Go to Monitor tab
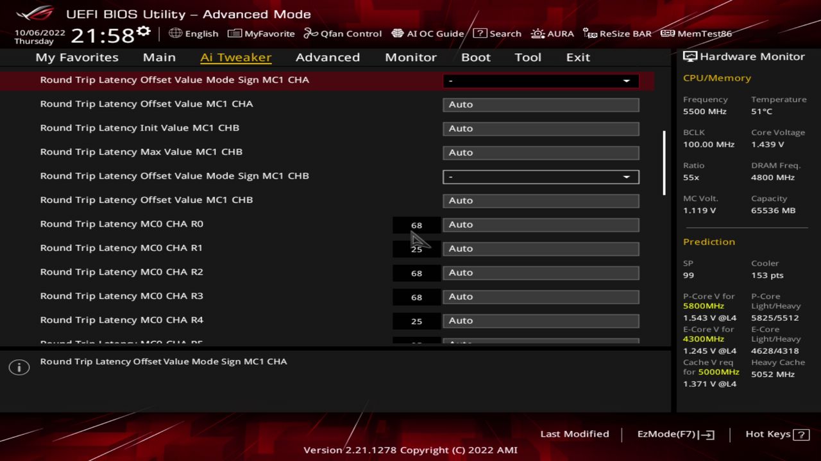This screenshot has height=461, width=821. tap(410, 57)
